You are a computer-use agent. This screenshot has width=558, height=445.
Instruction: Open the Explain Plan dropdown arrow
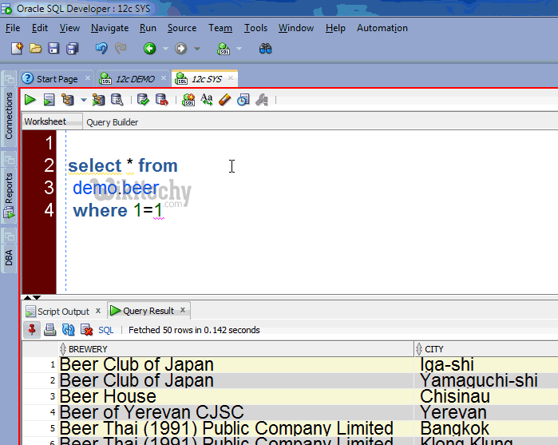(82, 101)
